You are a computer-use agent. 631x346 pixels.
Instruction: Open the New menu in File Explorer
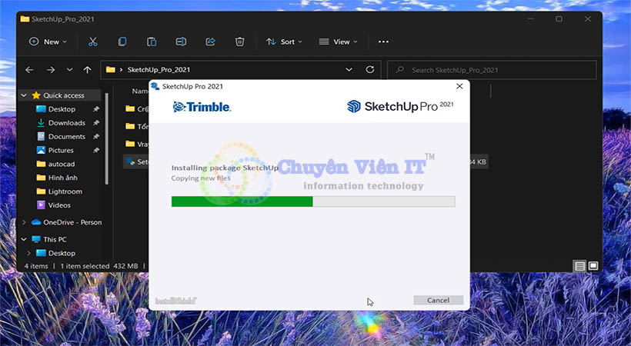tap(48, 42)
